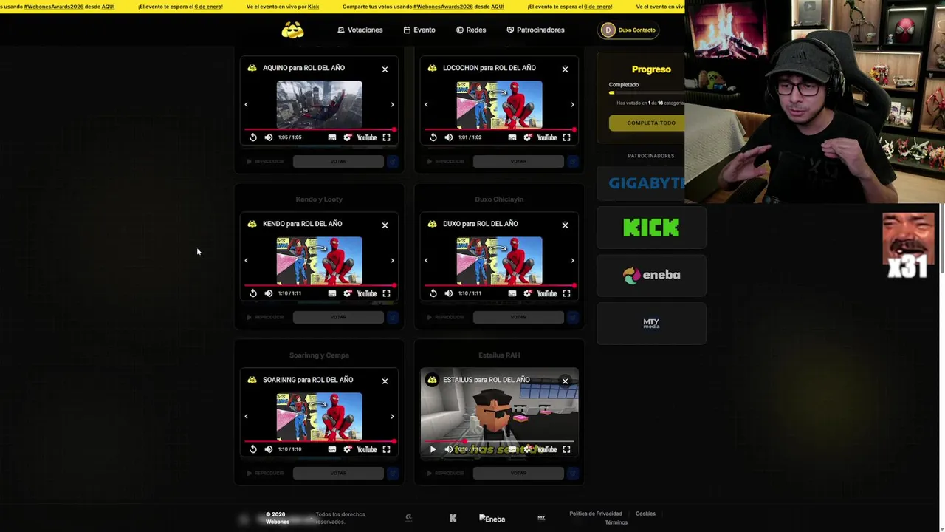This screenshot has height=532, width=945.
Task: Click VOTAR under the AQUINO video
Action: (338, 161)
